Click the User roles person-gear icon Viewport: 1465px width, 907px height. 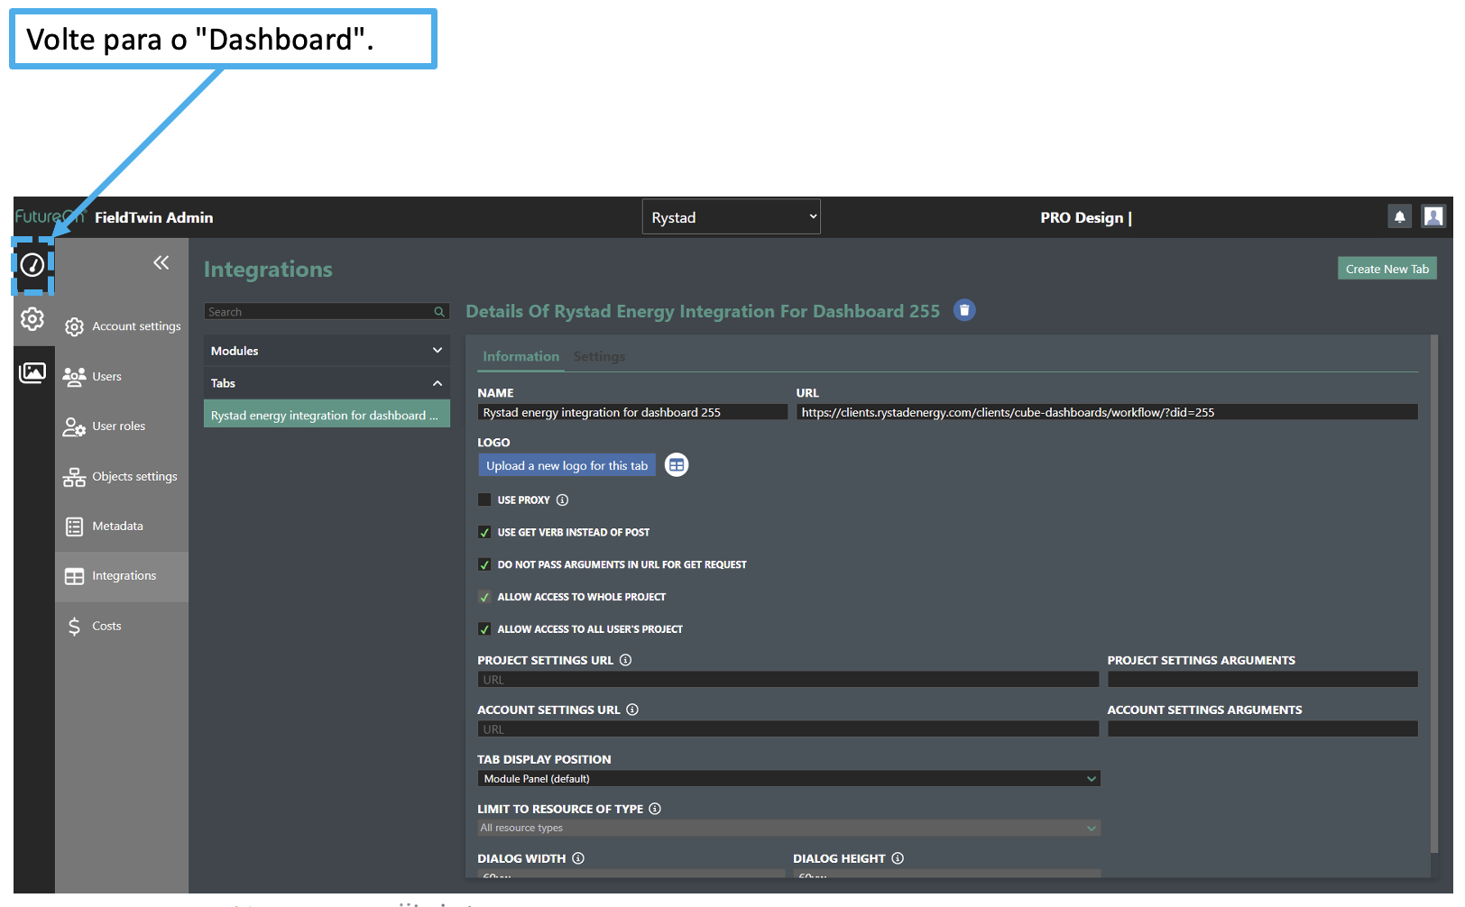coord(74,426)
